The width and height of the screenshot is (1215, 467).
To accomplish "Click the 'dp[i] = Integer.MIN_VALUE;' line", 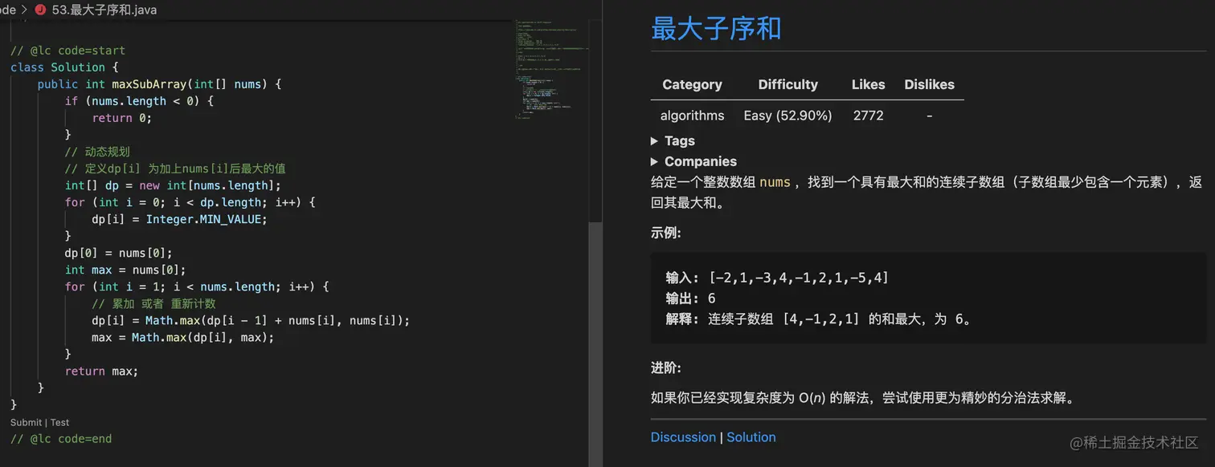I will pyautogui.click(x=179, y=219).
